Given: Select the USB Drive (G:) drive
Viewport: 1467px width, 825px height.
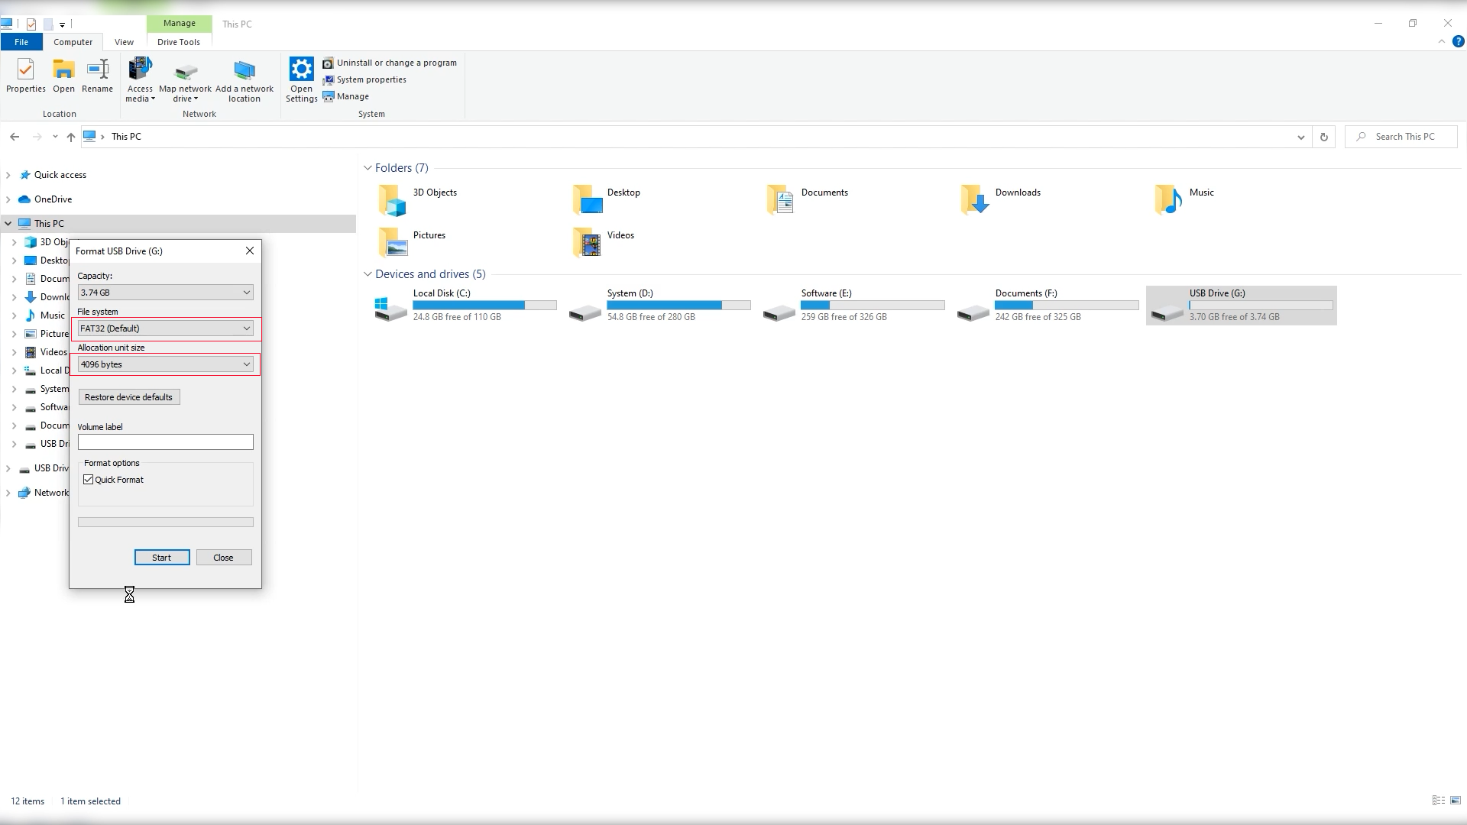Looking at the screenshot, I should 1242,305.
